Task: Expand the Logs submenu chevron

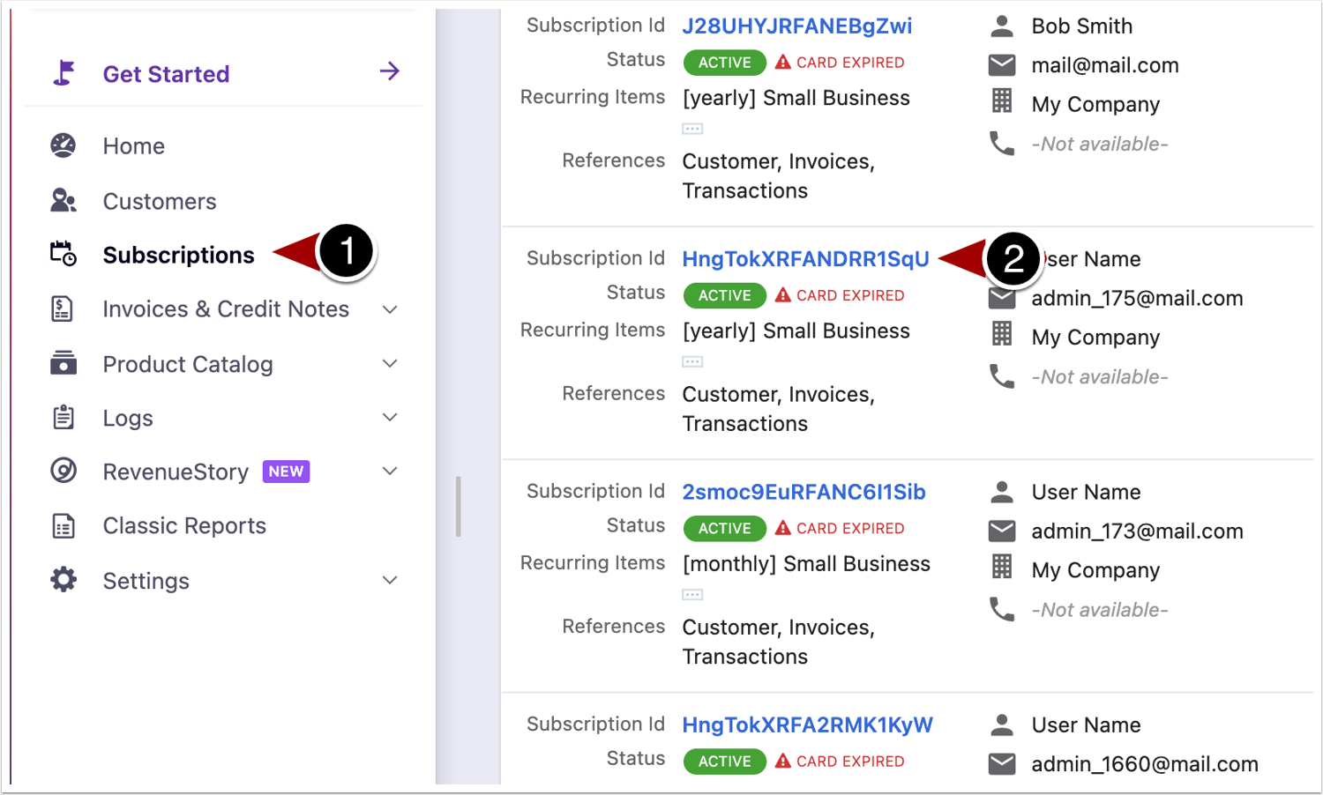Action: click(390, 418)
